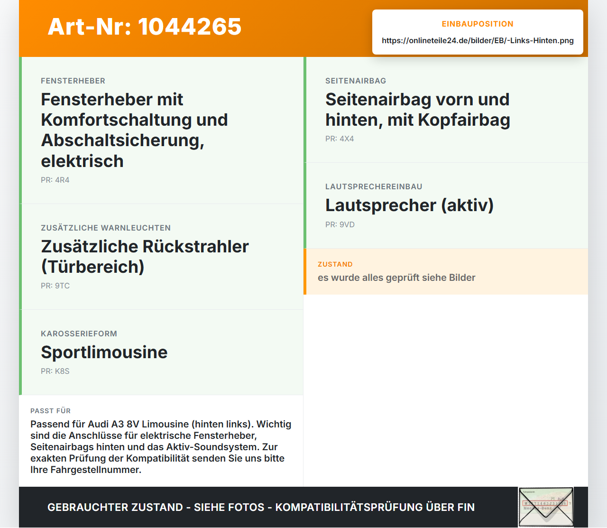Viewport: 607px width, 528px height.
Task: Select the Passend für Audi A3 8V paragraph
Action: click(x=161, y=447)
